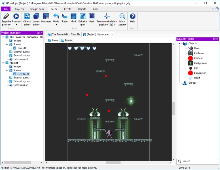This screenshot has height=170, width=220.
Task: Switch to the Events ribbon tab
Action: coord(67,9)
